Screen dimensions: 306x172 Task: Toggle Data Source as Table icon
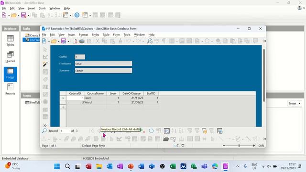220,131
